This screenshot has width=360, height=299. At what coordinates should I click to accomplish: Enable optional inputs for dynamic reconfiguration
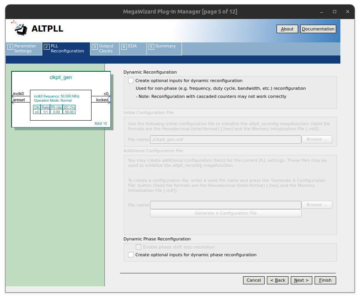tap(131, 81)
